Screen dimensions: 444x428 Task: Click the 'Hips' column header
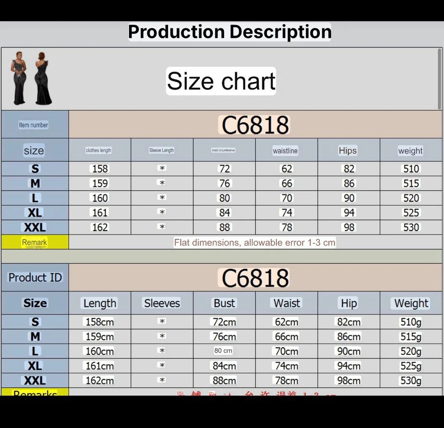tap(347, 151)
